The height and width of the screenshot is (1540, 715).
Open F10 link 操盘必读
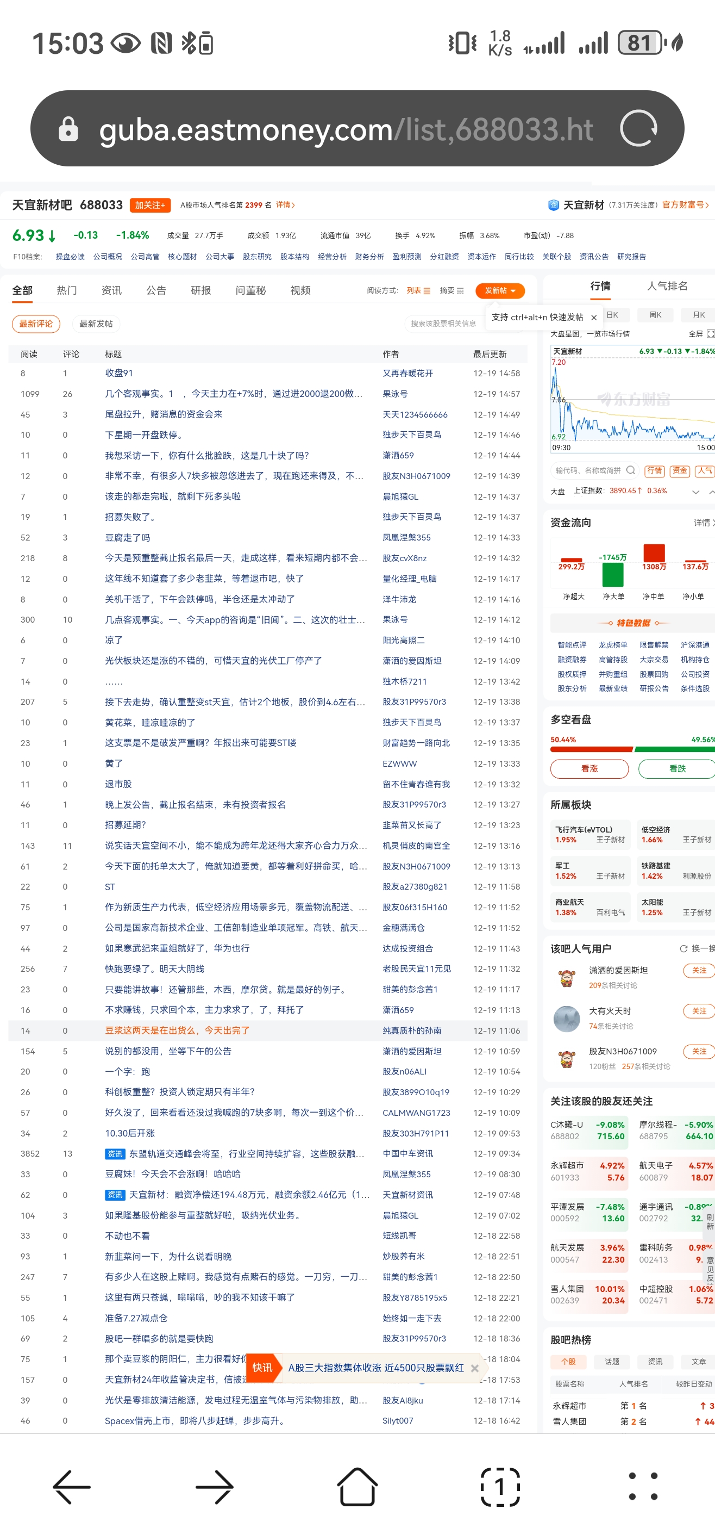[70, 257]
